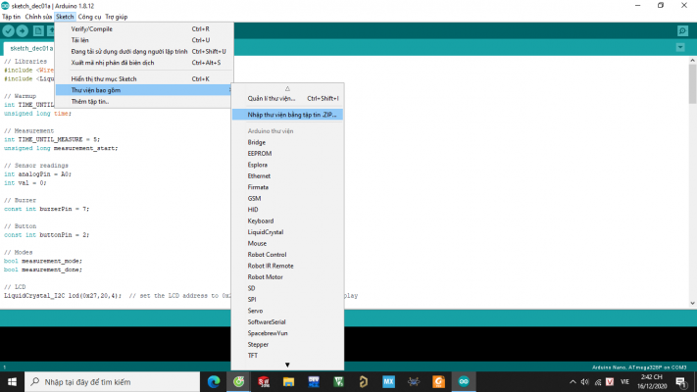Show hidden system tray icons
This screenshot has height=392, width=697.
click(573, 382)
